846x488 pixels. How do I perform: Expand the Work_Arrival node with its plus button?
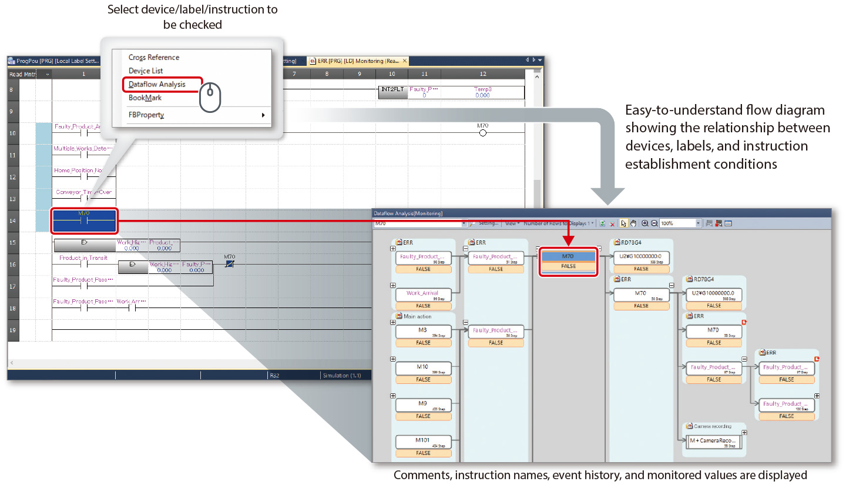point(393,286)
